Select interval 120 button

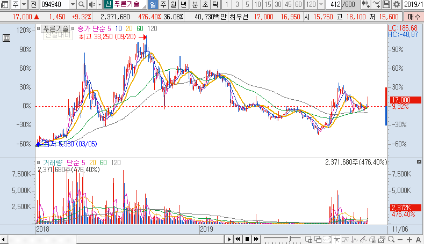311,4
